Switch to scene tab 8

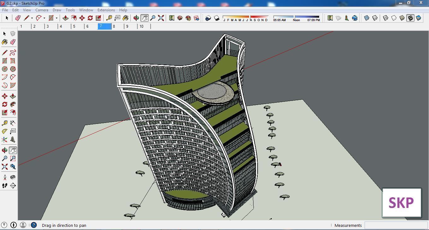click(x=117, y=26)
